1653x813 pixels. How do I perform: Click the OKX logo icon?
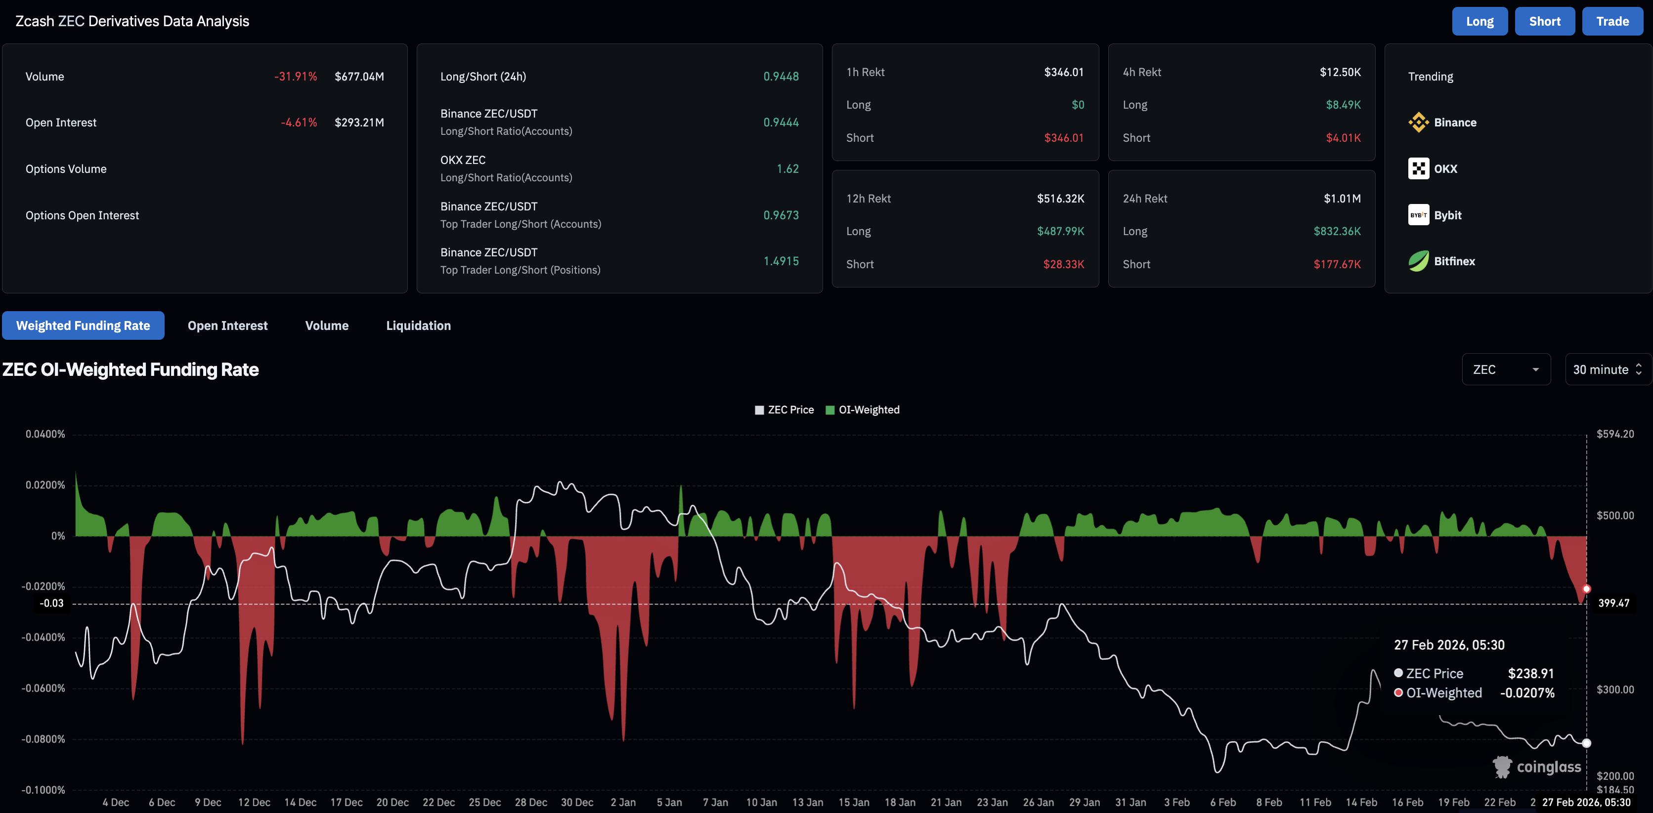tap(1418, 168)
